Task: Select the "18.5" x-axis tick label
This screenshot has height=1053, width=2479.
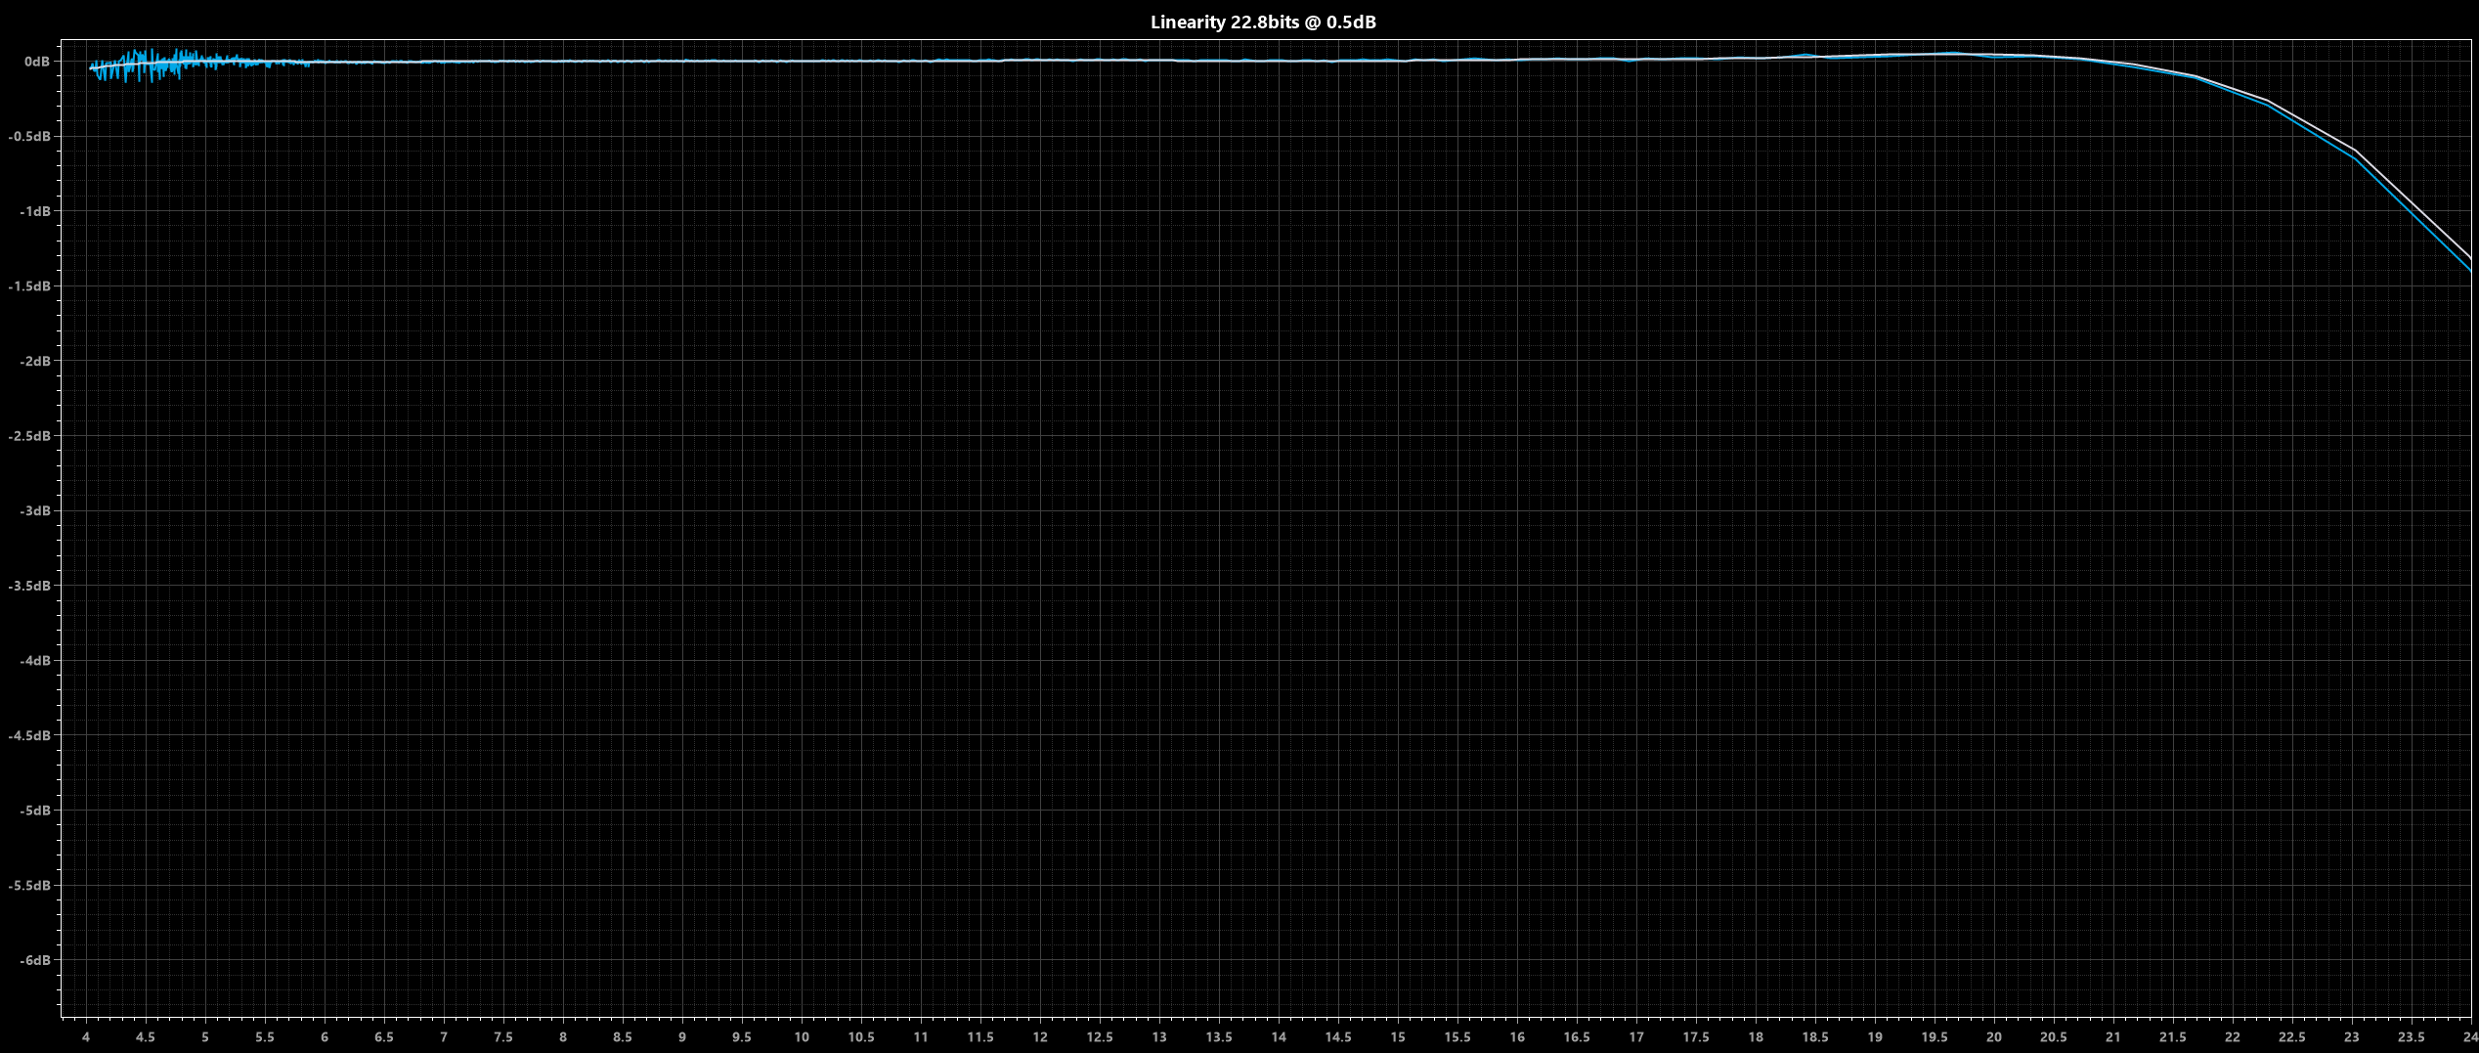Action: 1815,1037
